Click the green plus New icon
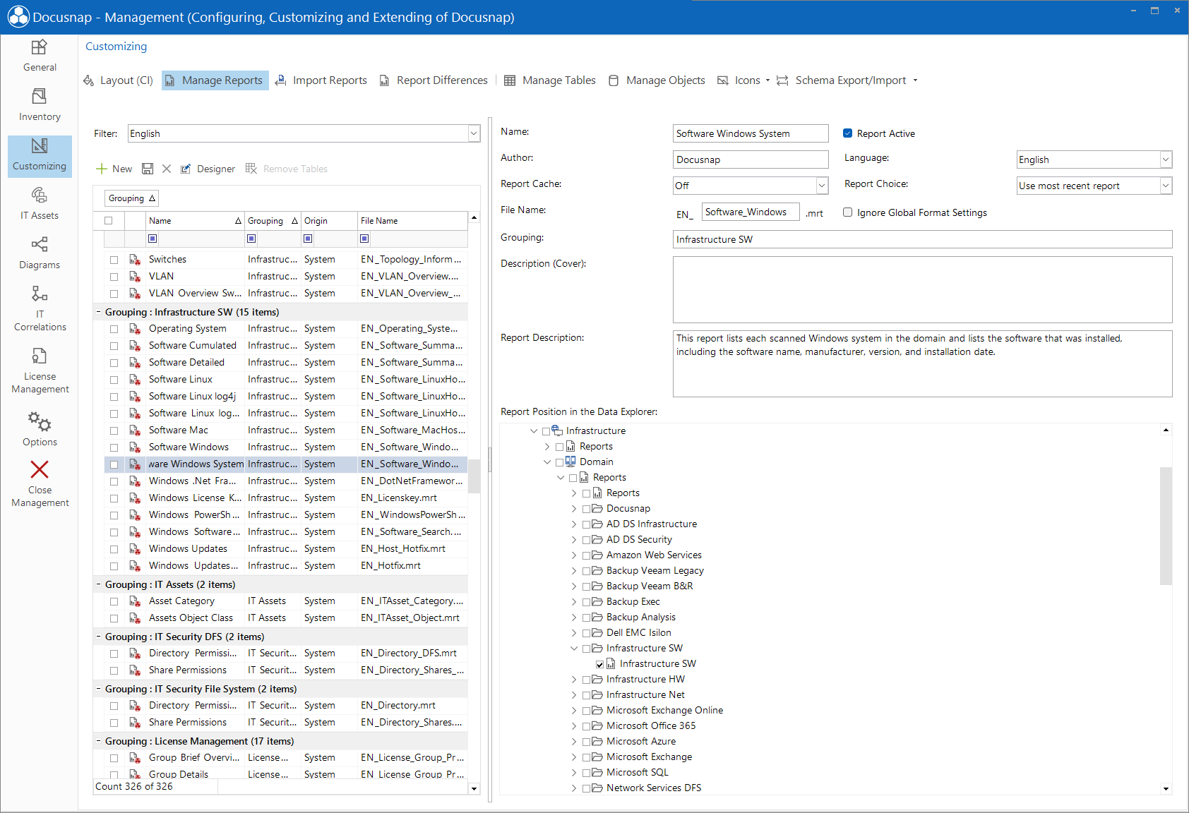Screen dimensions: 1189x813 (102, 169)
